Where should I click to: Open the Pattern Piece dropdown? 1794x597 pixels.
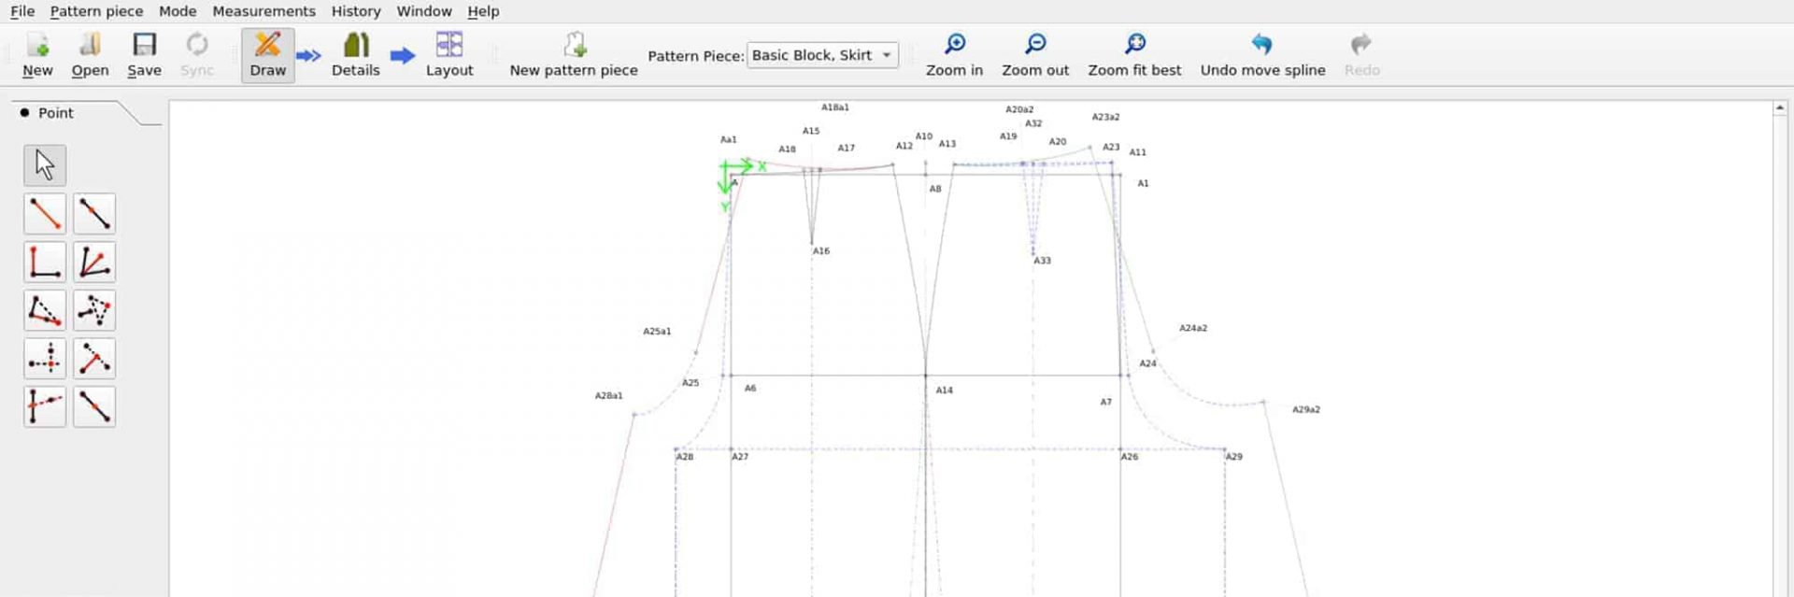(x=822, y=55)
